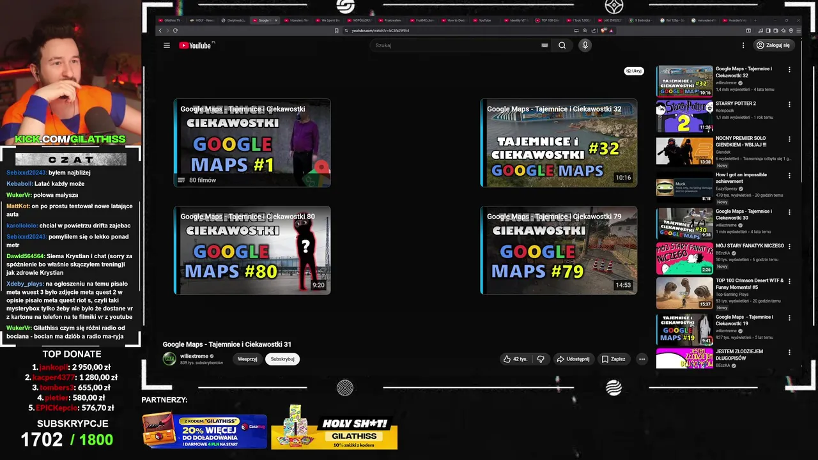
Task: Click the CaseHug 20% więcej partner banner
Action: click(204, 430)
